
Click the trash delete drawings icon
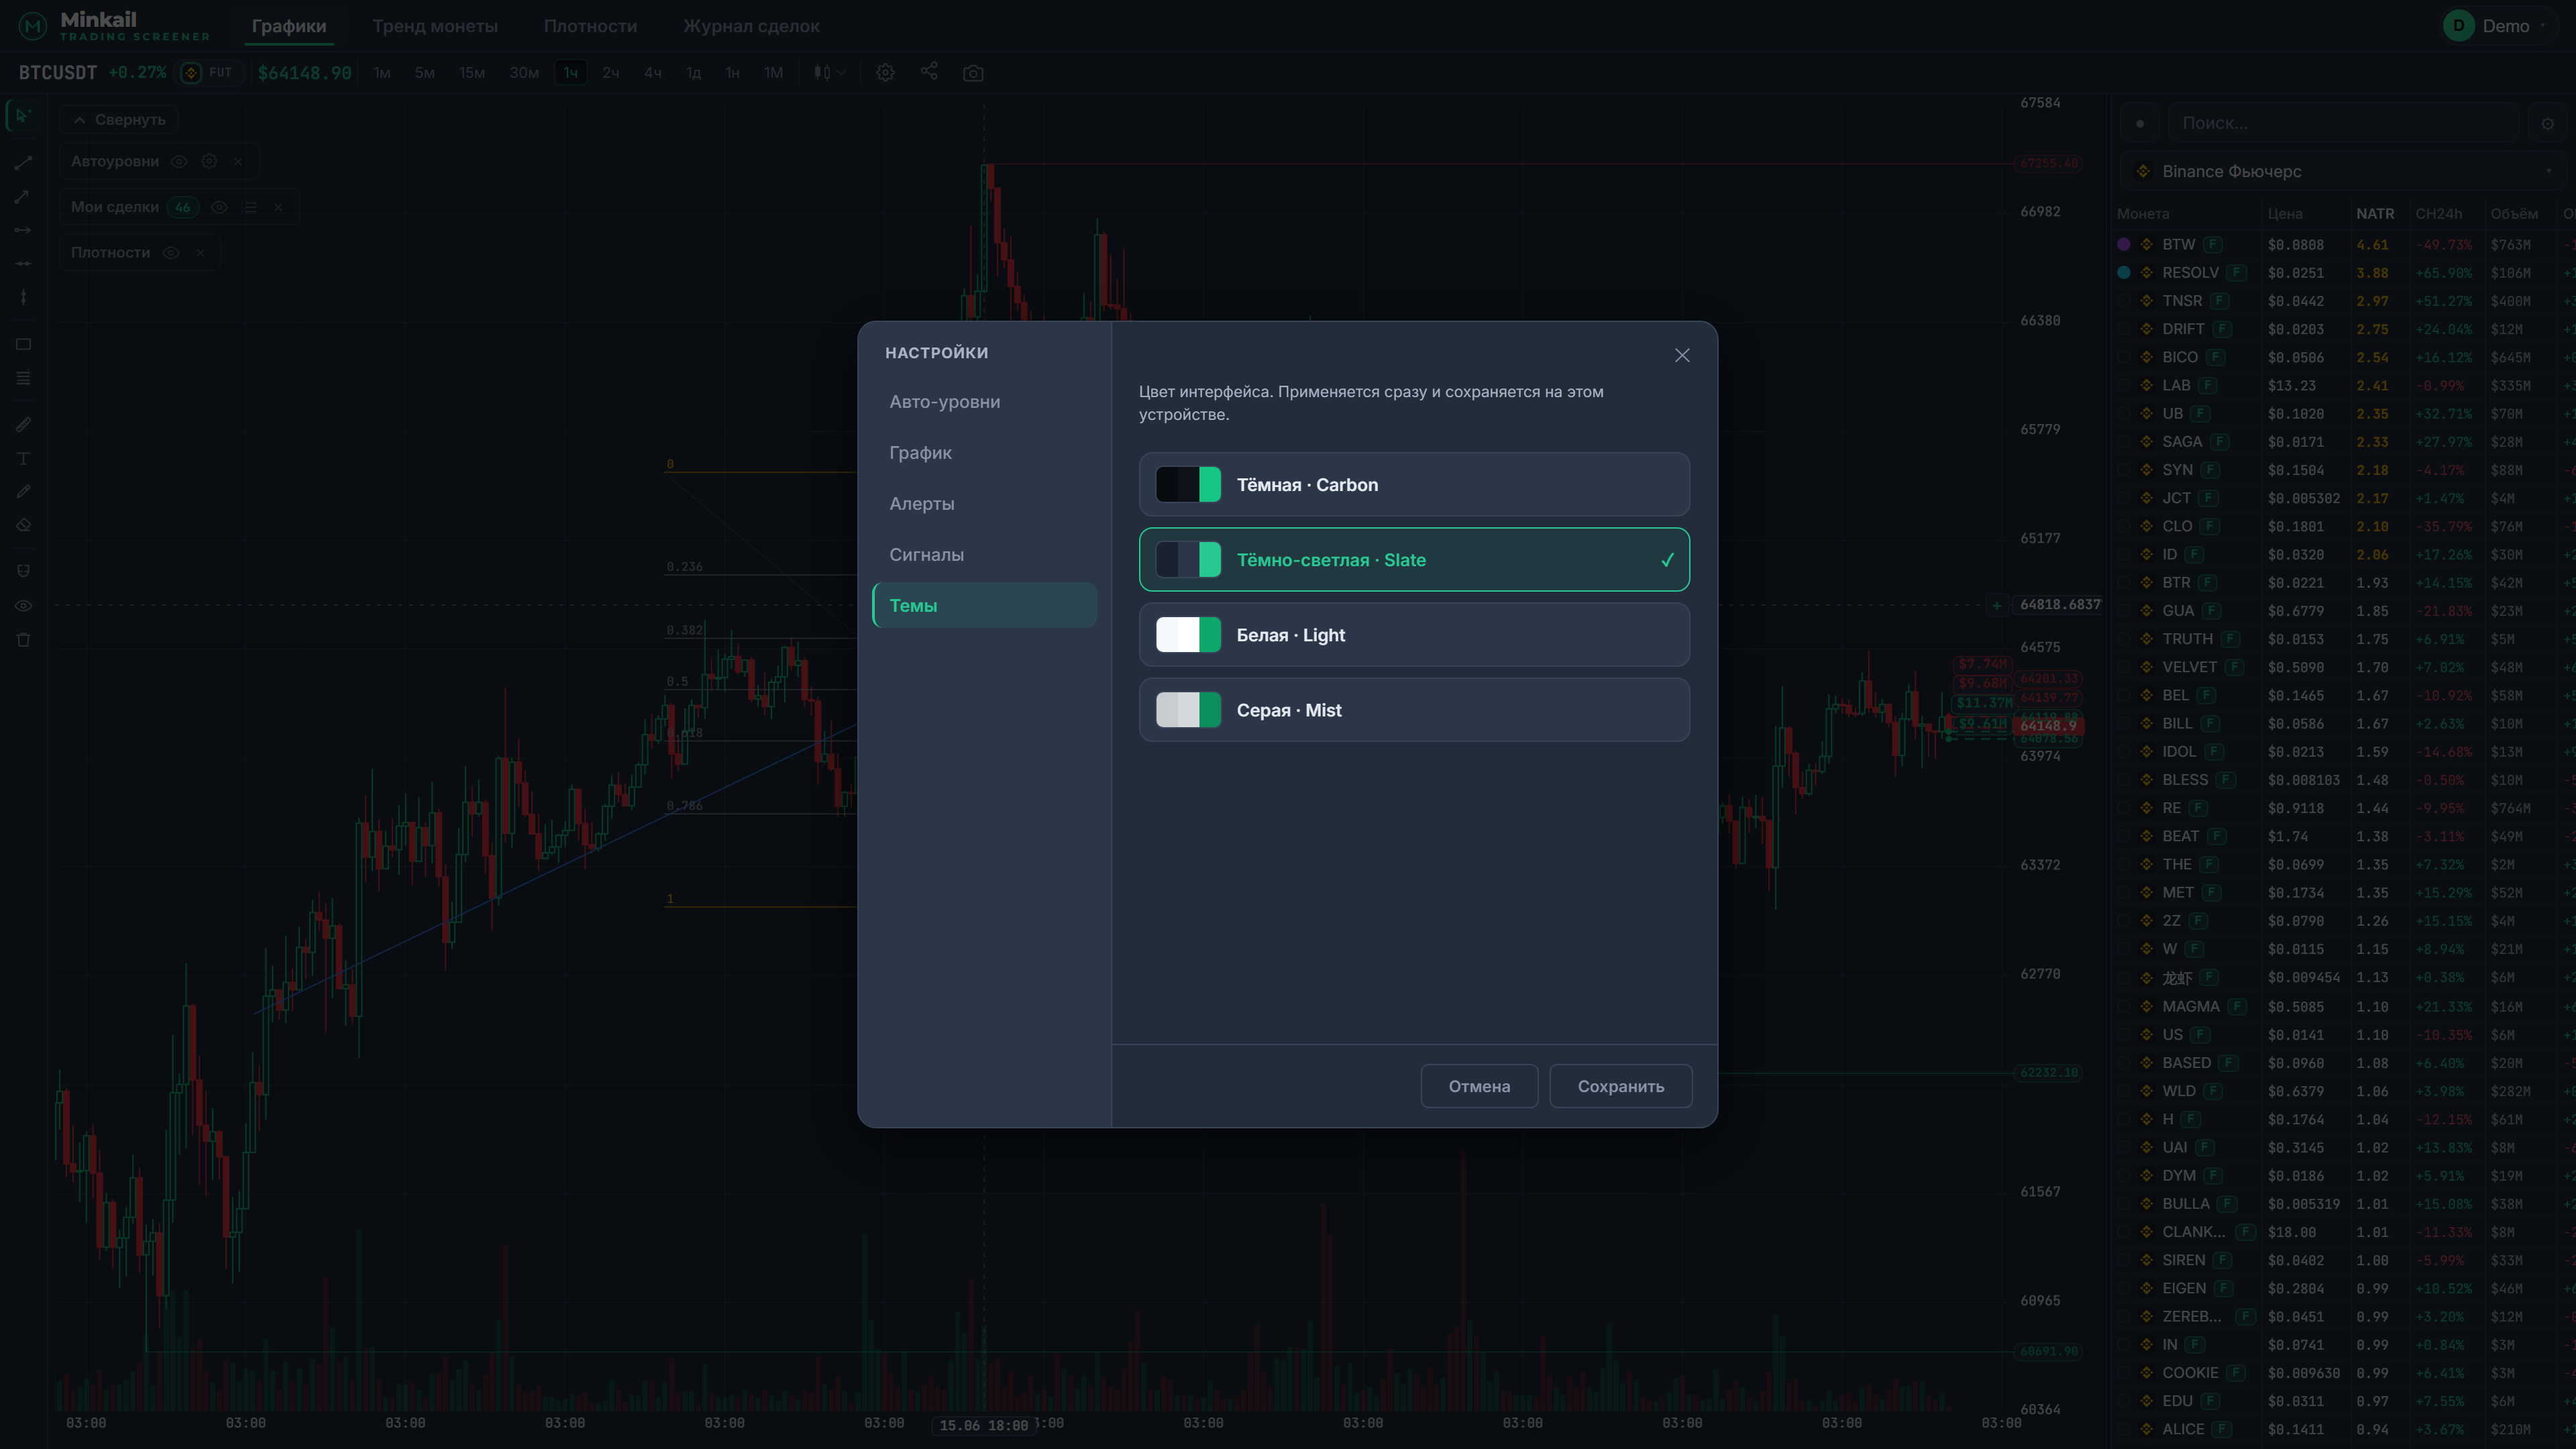pyautogui.click(x=23, y=640)
